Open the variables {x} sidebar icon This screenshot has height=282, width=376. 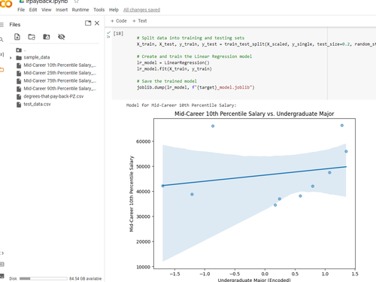click(2, 54)
